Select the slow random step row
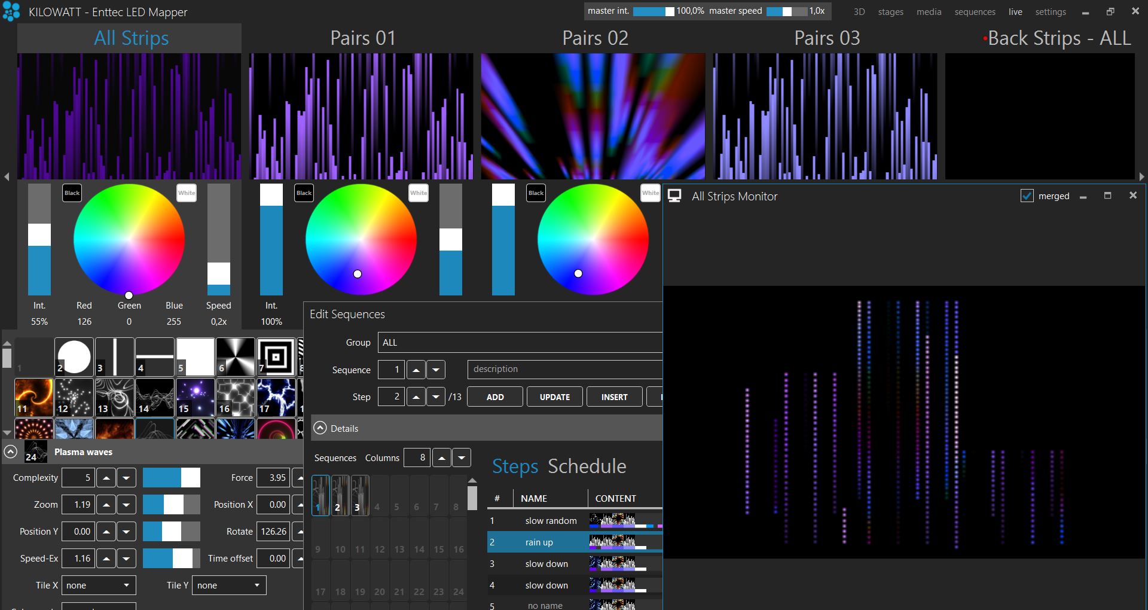 pyautogui.click(x=550, y=521)
